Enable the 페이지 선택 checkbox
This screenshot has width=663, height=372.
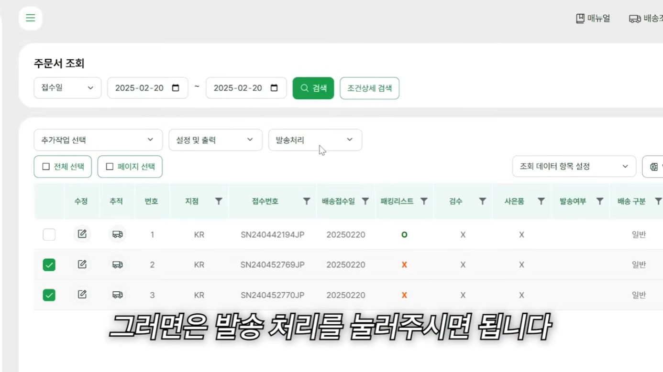tap(109, 166)
